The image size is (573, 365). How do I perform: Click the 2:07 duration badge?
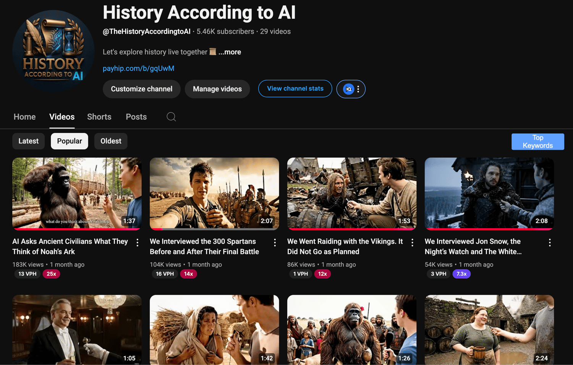267,221
